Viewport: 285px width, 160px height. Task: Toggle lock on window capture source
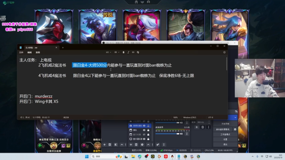click(148, 134)
